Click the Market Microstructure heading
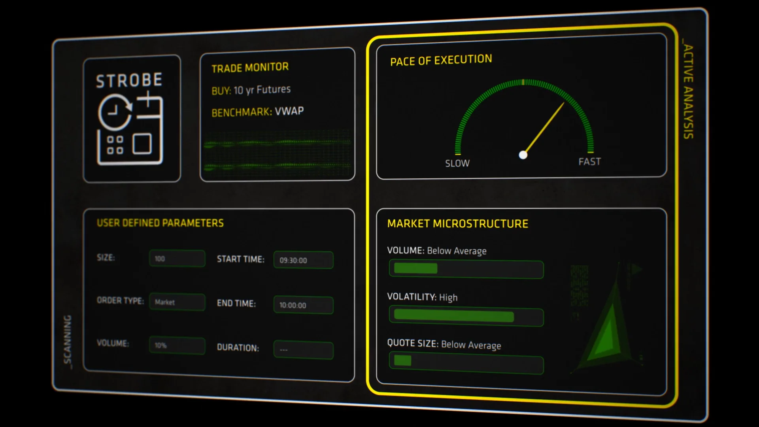 (457, 224)
